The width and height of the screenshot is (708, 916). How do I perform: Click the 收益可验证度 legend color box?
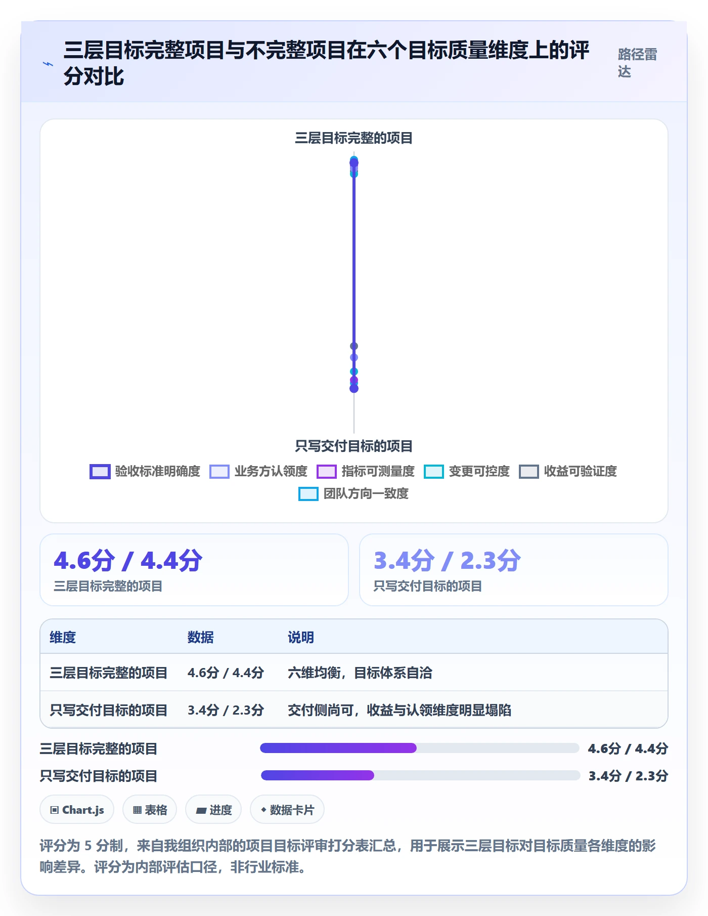pyautogui.click(x=529, y=472)
